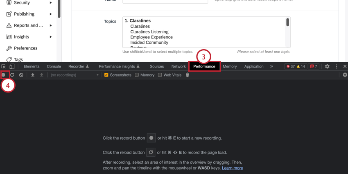Click the record button in Performance toolbar
Viewport: 348px width, 174px height.
point(4,75)
